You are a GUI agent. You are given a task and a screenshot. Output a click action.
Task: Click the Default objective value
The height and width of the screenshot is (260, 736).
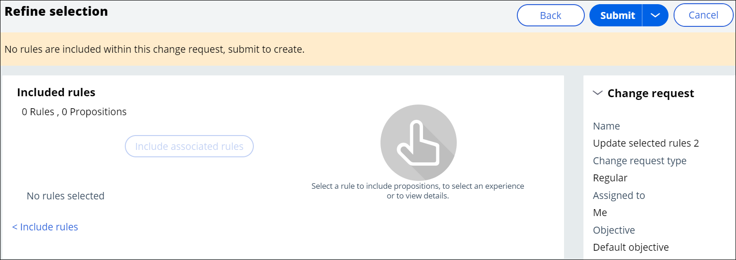click(x=631, y=247)
